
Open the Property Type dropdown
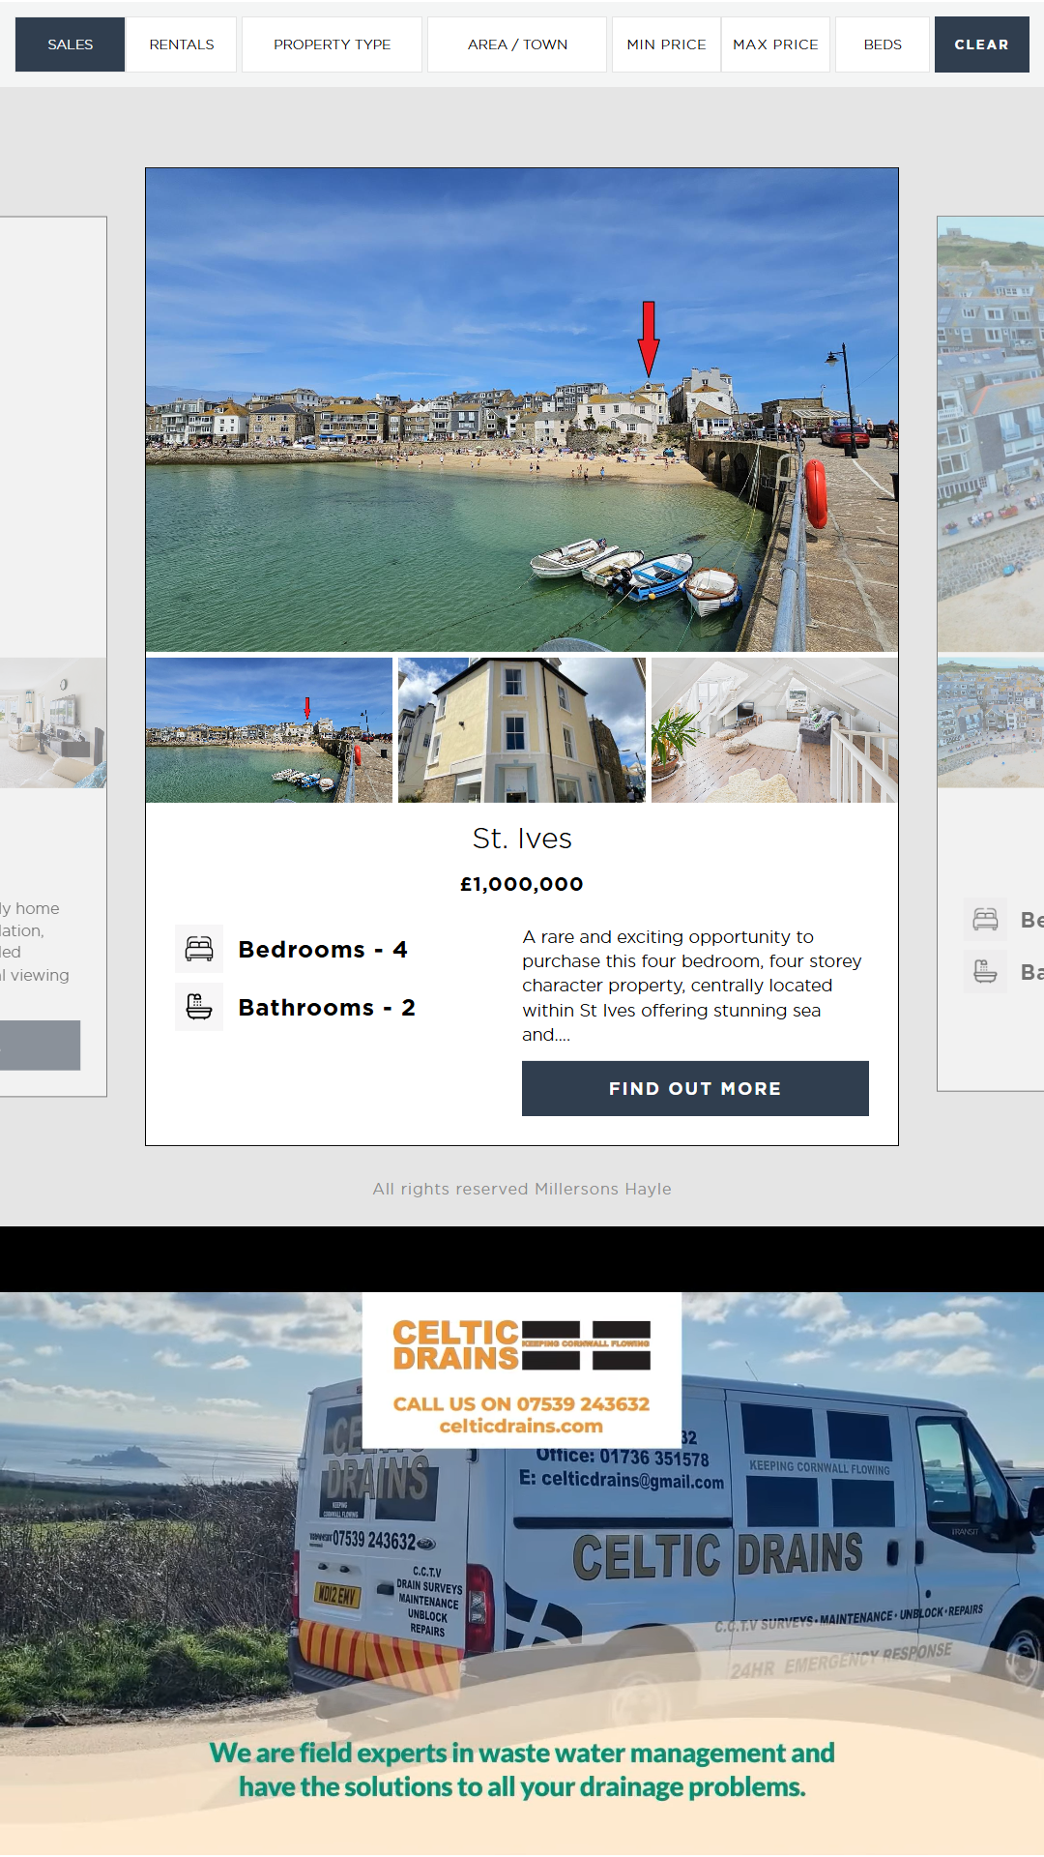click(332, 44)
